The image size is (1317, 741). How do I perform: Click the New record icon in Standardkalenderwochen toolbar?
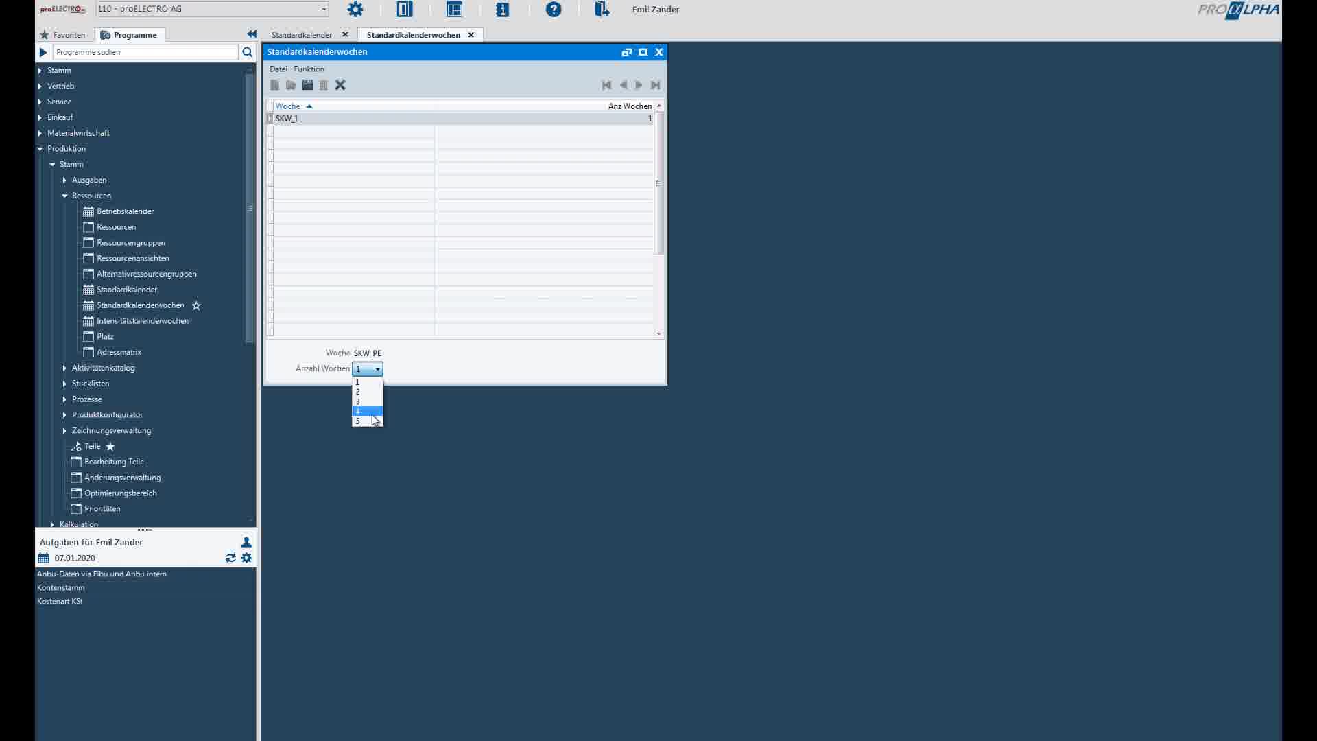[274, 85]
